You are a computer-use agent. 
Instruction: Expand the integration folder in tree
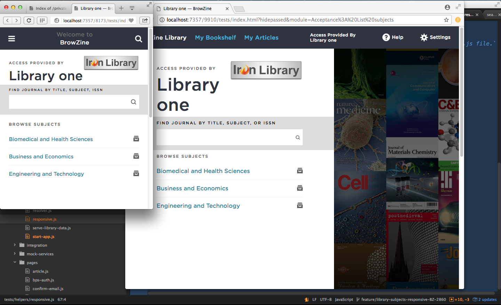click(x=15, y=245)
